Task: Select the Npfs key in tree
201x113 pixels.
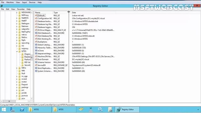Action: 24,40
